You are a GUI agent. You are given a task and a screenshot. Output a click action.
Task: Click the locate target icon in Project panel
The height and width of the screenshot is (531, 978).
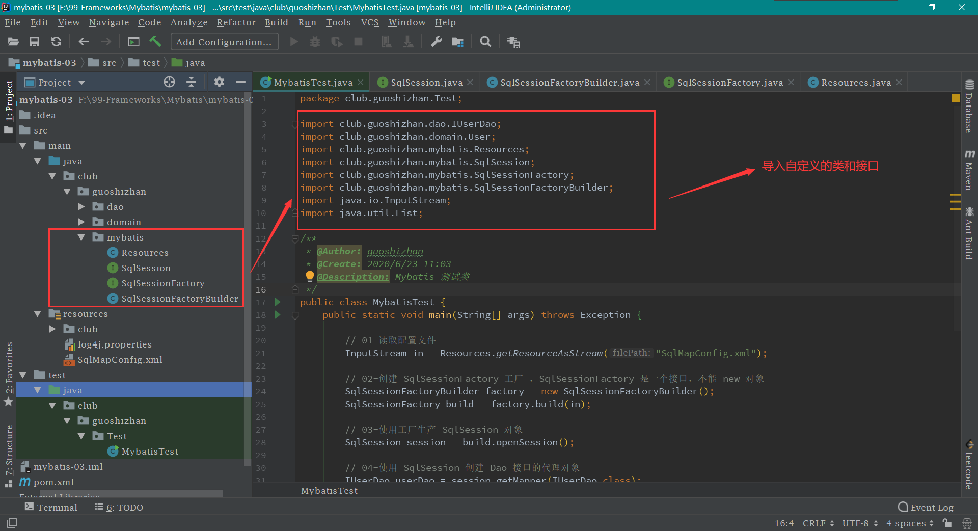pos(169,82)
